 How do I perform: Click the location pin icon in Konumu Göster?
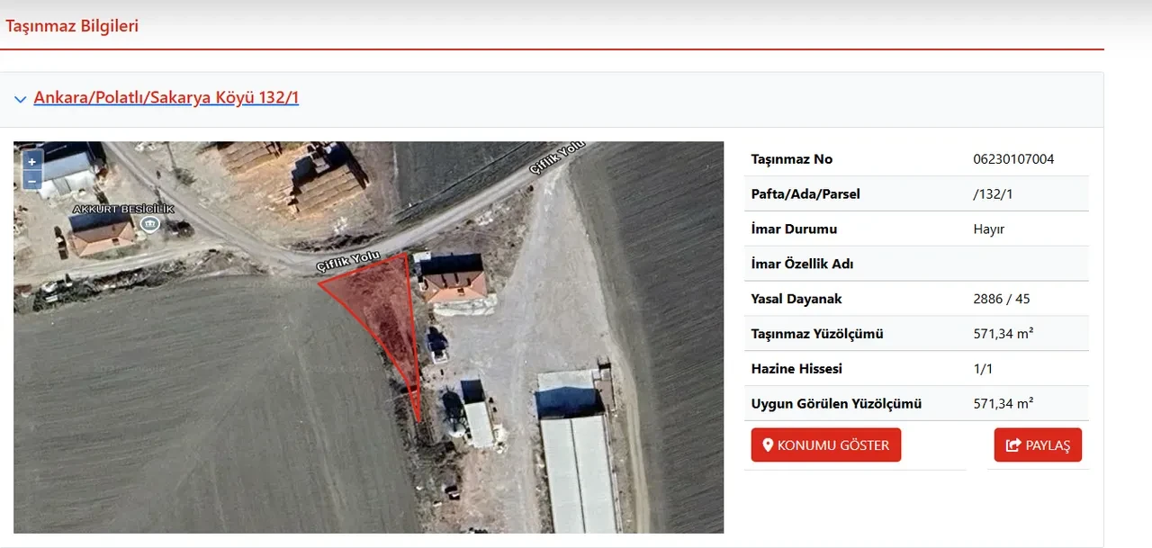pos(768,445)
